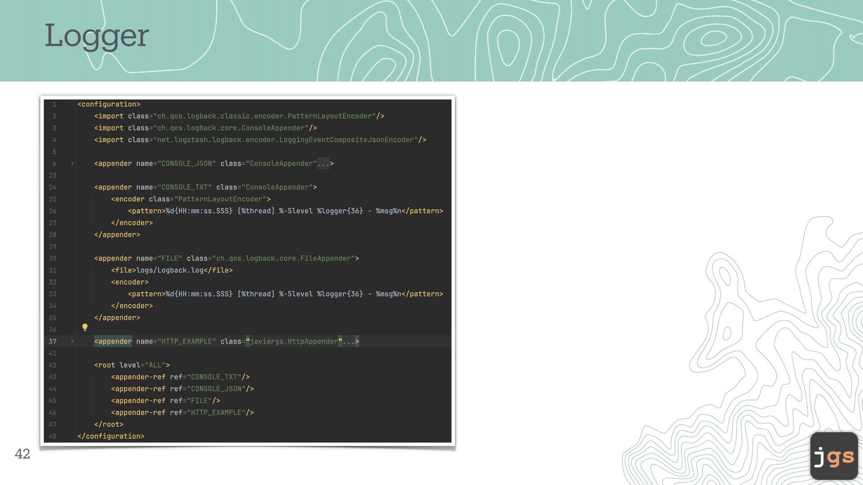Click the yellow lightbulb intention icon

[85, 327]
